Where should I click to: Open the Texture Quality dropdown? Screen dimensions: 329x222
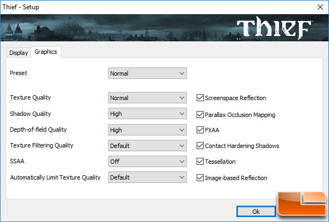tap(147, 98)
